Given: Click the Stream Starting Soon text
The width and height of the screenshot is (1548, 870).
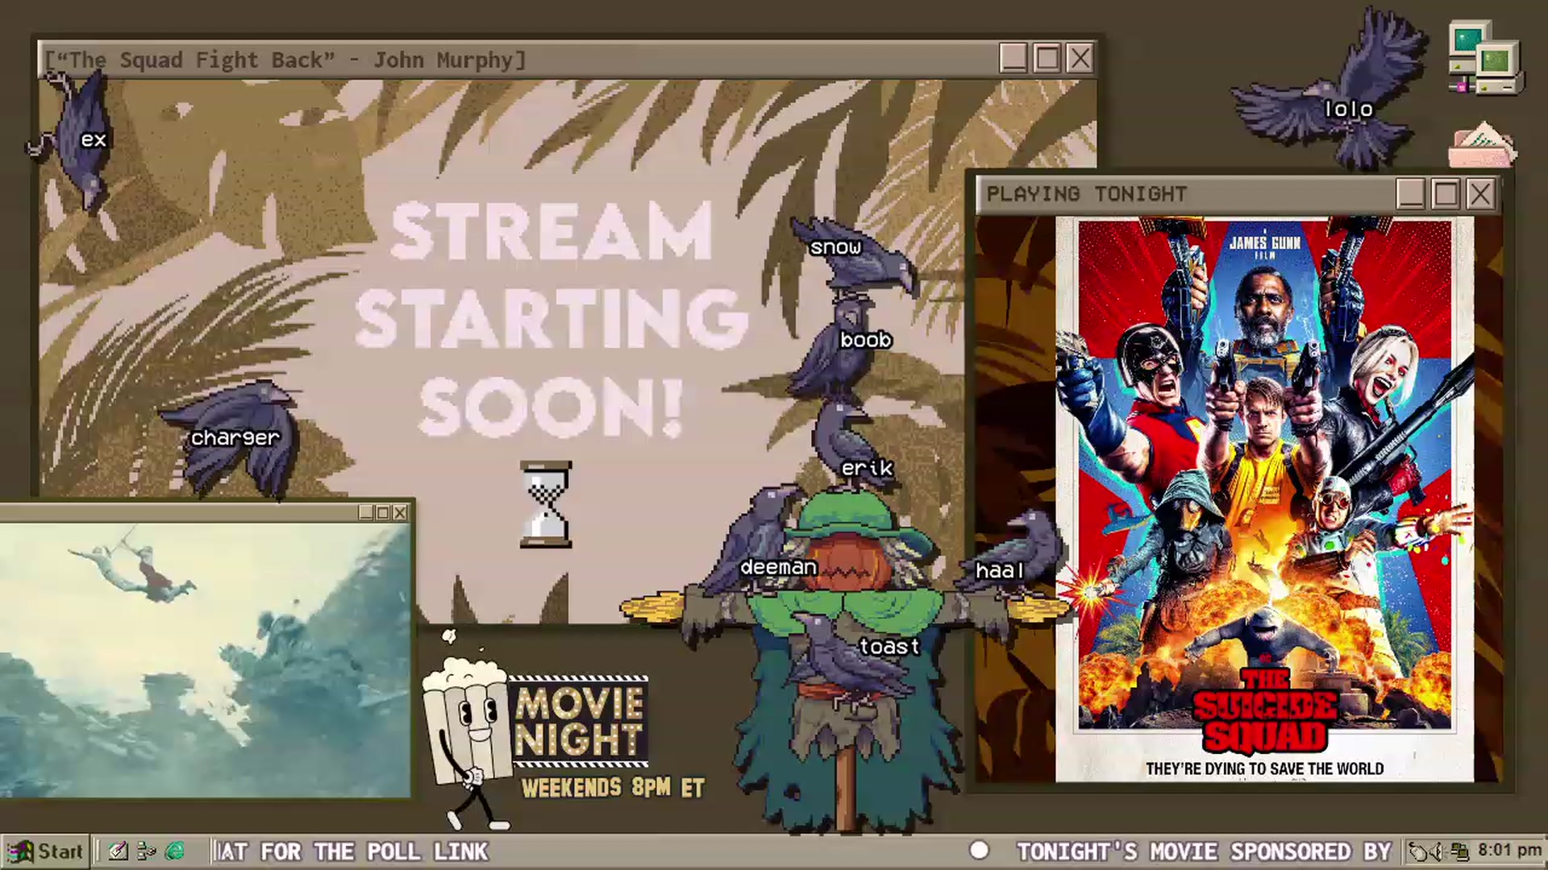Looking at the screenshot, I should point(552,318).
